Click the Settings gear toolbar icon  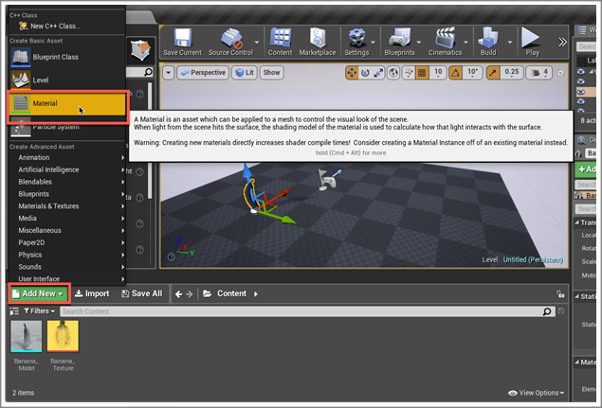[x=357, y=39]
